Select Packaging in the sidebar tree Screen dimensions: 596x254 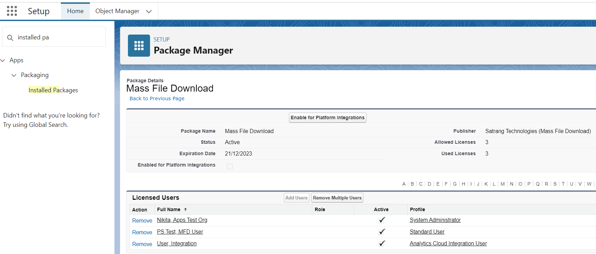(x=35, y=75)
